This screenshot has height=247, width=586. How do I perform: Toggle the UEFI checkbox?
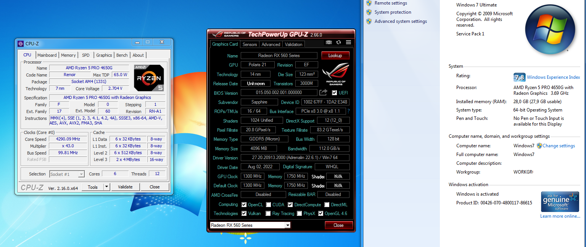(335, 93)
